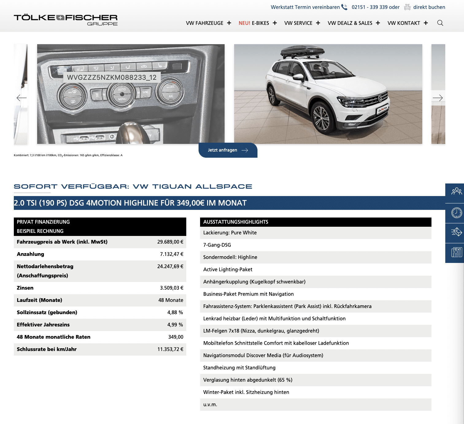Viewport: 464px width, 424px height.
Task: Select Nettodarlehensbetrag value 24.247,69 €
Action: coord(170,266)
